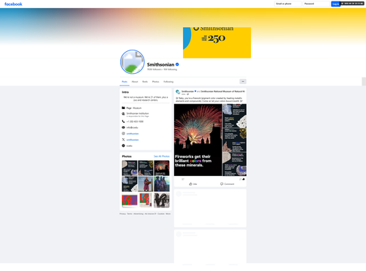Open the thumbnail of blue-clad group photo
Image resolution: width=366 pixels, height=271 pixels.
[162, 184]
